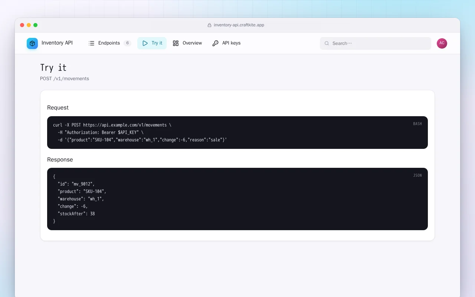Select the Try it tab

pos(152,43)
